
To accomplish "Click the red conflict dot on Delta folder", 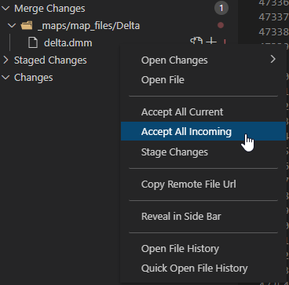I will point(221,25).
